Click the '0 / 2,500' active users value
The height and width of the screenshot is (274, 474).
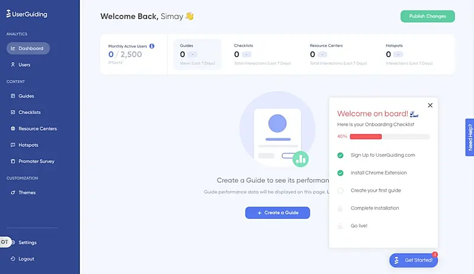(x=125, y=54)
